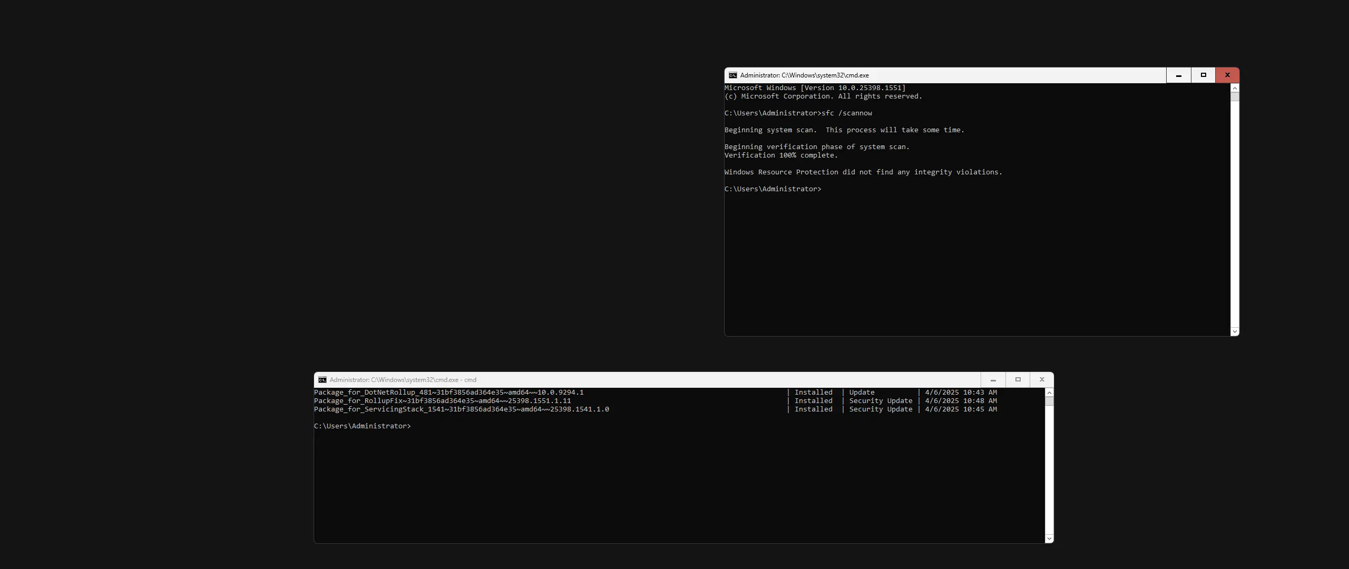Click the prompt after integrity violations message

coord(773,189)
